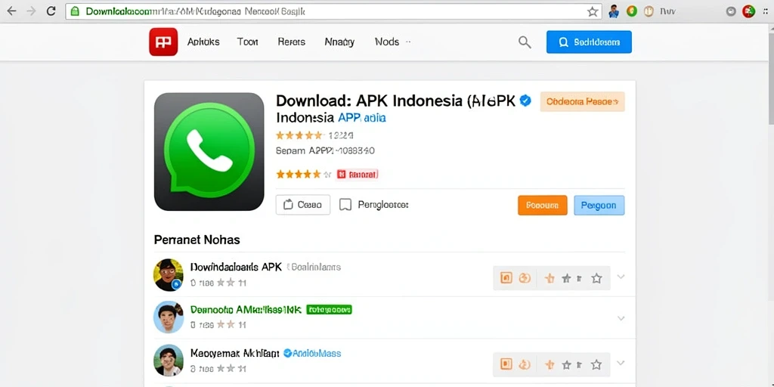This screenshot has height=387, width=774.
Task: Open the Toon menu item
Action: (x=247, y=42)
